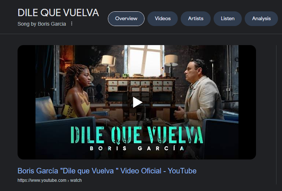Click the white BORIS GARCÍA thumbnail caption
The width and height of the screenshot is (282, 191).
click(137, 148)
